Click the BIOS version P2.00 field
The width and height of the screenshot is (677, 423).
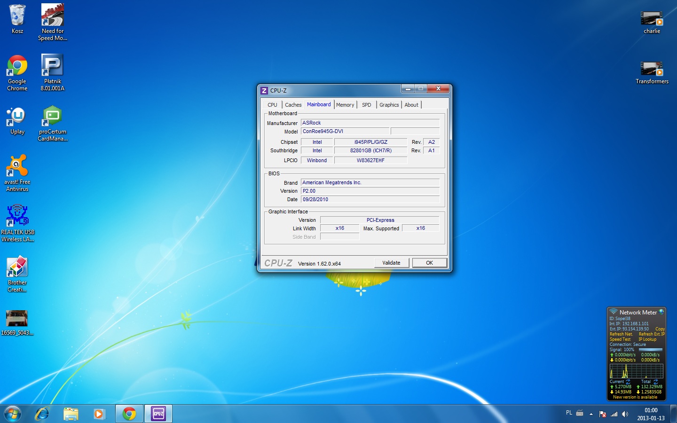pyautogui.click(x=370, y=191)
